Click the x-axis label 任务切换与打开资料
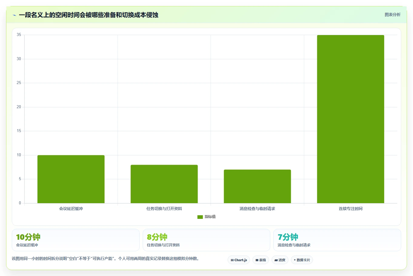The width and height of the screenshot is (413, 276). 164,209
